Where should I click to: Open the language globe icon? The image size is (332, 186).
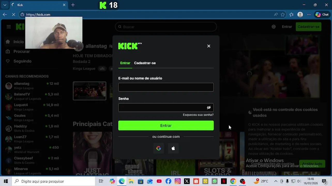coord(274,27)
